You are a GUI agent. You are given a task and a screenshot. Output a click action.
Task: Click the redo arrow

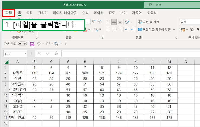point(48,44)
